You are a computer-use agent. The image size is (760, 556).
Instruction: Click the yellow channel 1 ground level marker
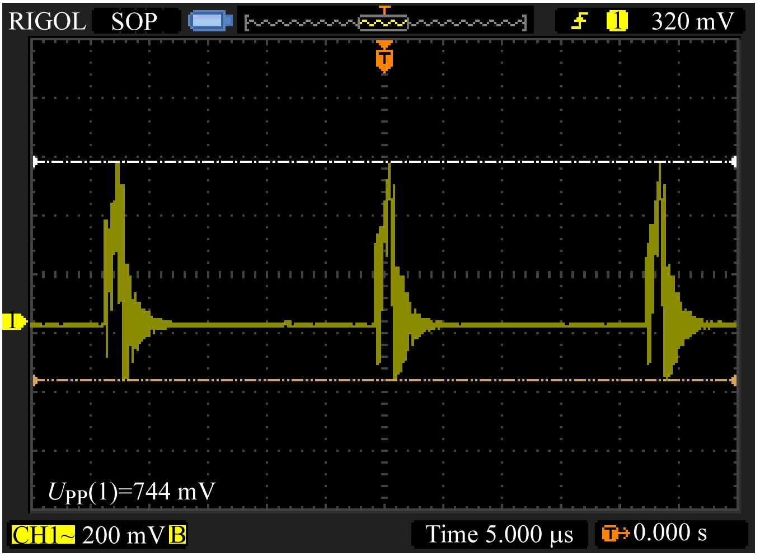click(x=13, y=321)
